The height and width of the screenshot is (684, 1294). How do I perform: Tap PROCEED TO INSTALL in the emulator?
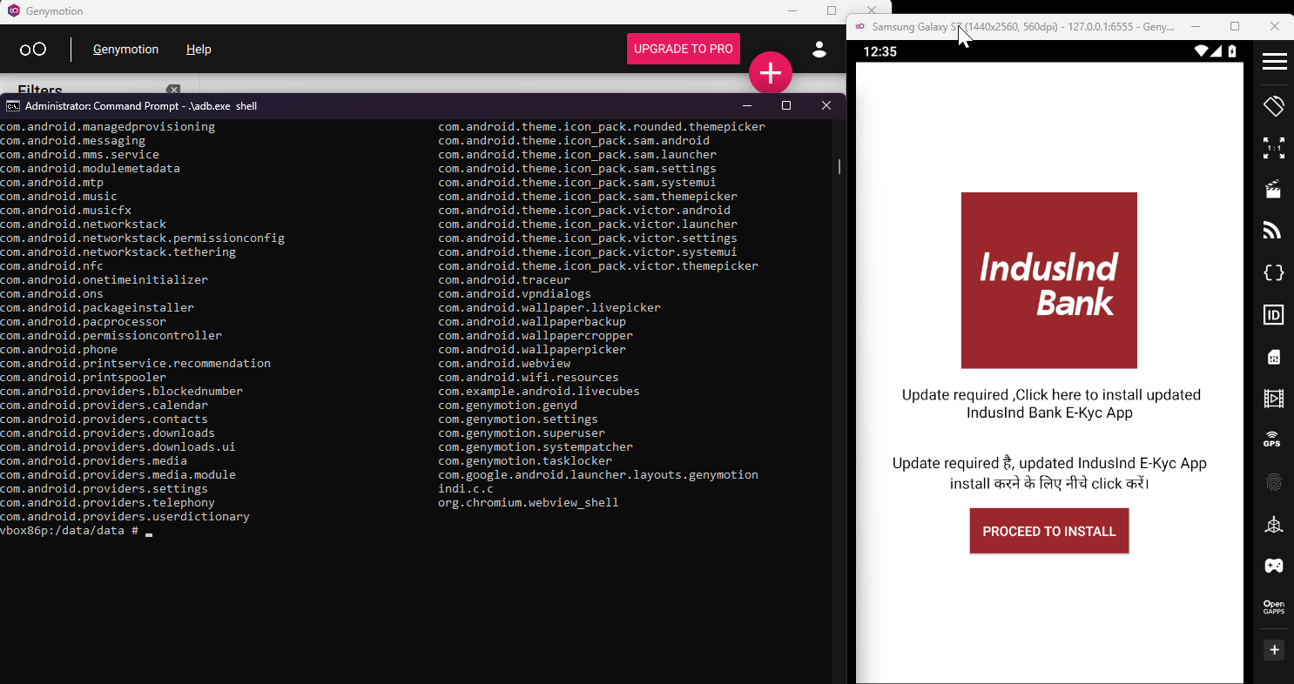coord(1049,531)
